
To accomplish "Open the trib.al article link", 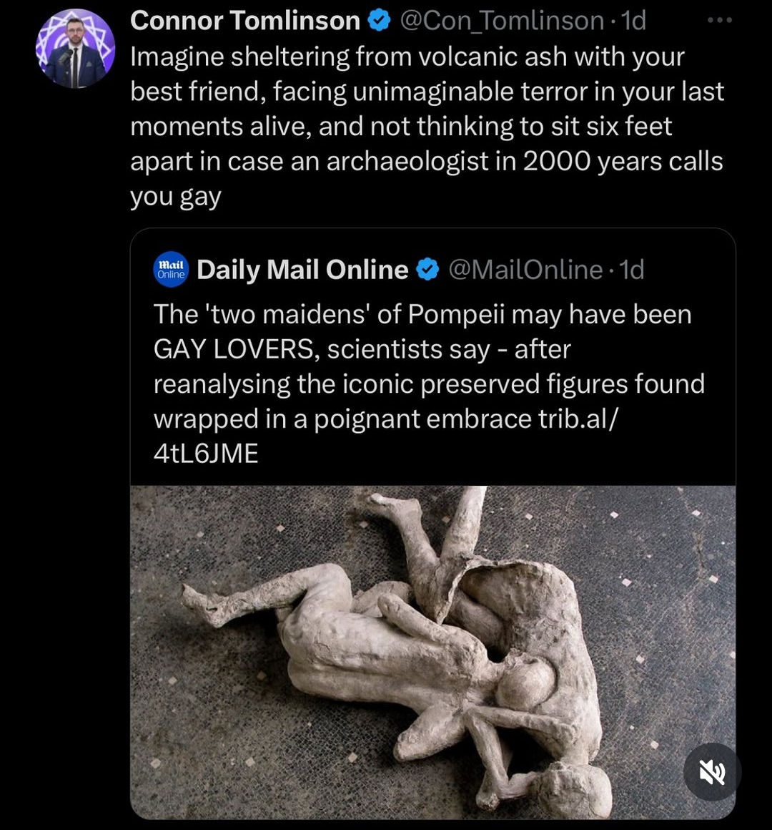I will [x=578, y=419].
